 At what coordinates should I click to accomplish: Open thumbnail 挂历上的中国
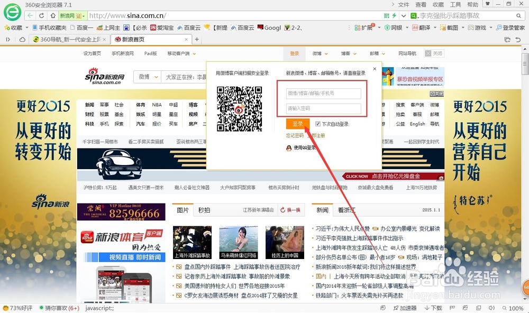[x=285, y=243]
